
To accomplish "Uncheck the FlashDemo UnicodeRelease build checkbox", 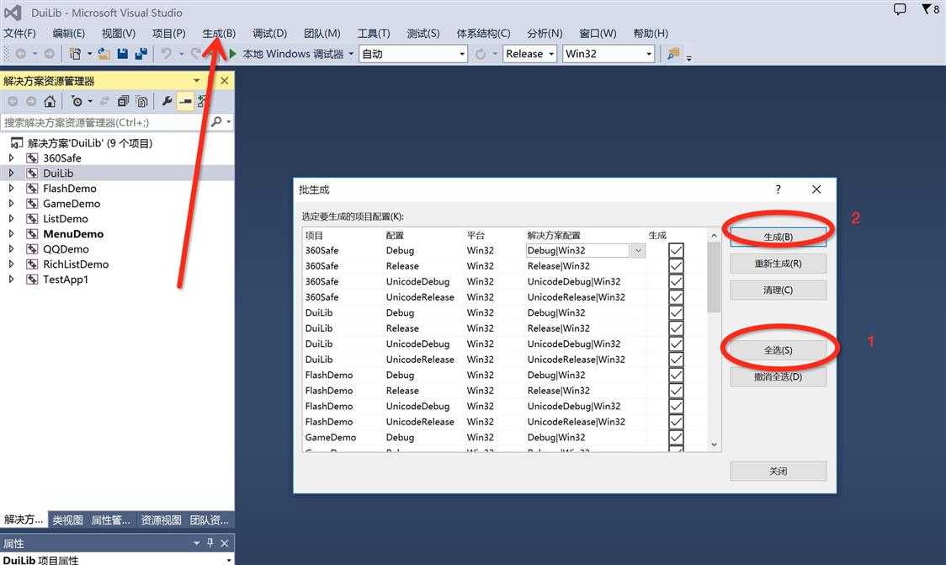I will 677,422.
